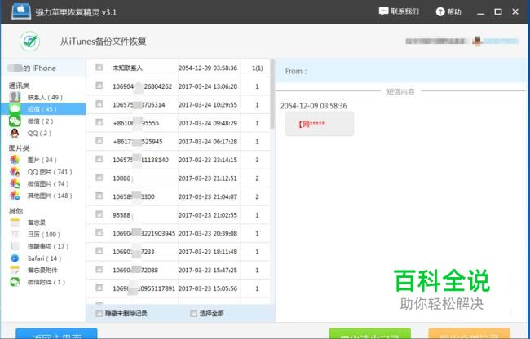Select 微信 ( 2 ) category label

[x=40, y=121]
